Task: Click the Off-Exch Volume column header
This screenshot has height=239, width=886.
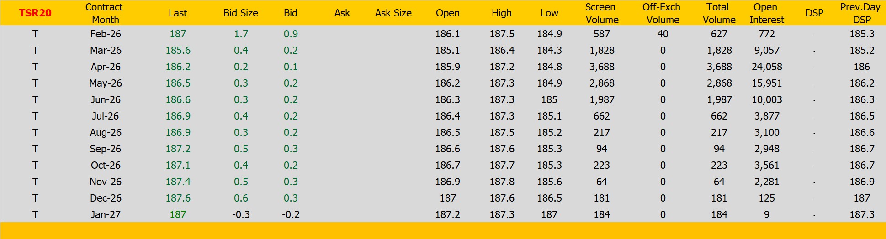Action: 662,13
